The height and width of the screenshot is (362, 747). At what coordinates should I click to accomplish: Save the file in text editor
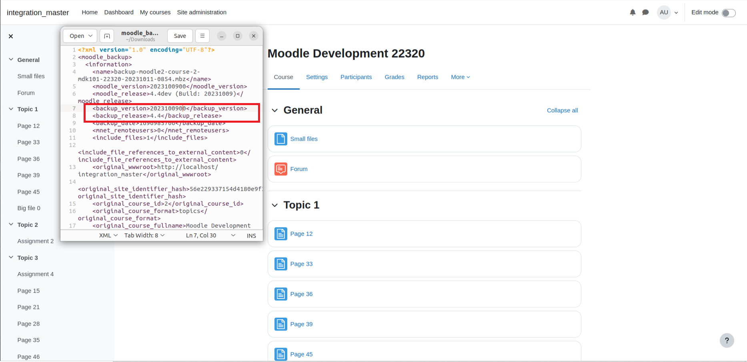pos(180,36)
